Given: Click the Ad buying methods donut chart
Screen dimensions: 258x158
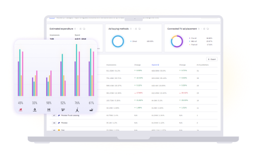Looking at the screenshot, I should pyautogui.click(x=118, y=41).
